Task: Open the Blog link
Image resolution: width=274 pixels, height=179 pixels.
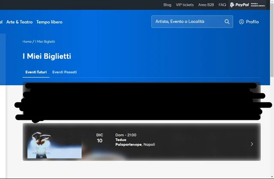Action: 167,5
